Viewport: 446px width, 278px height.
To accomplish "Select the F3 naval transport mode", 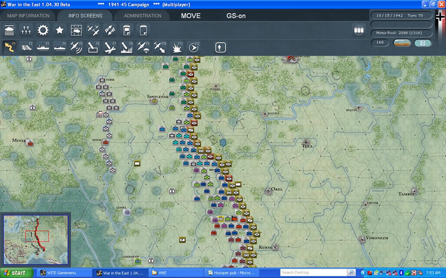I will point(43,47).
